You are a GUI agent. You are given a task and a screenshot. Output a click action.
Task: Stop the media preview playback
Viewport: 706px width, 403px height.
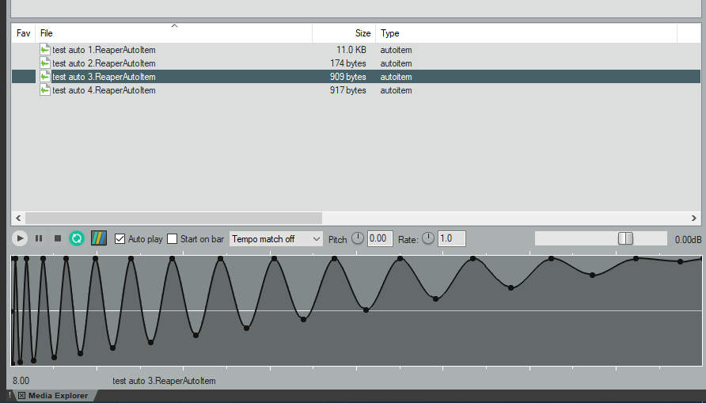click(58, 238)
